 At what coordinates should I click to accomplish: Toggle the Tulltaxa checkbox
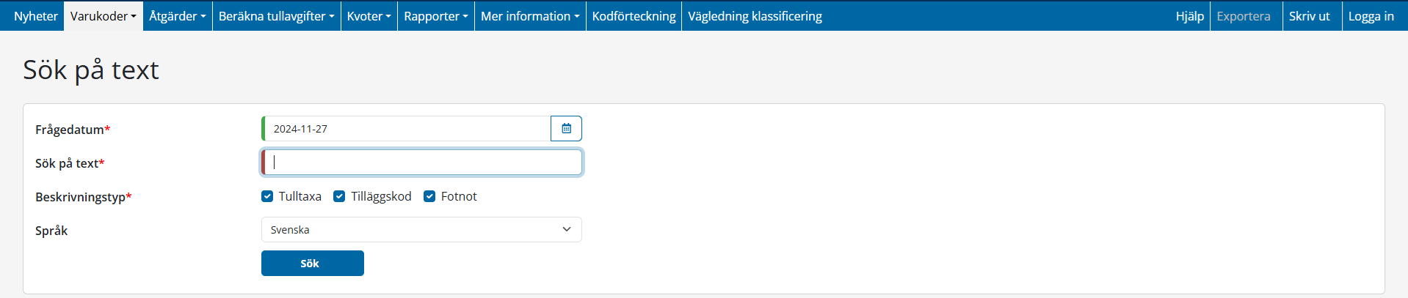click(267, 196)
